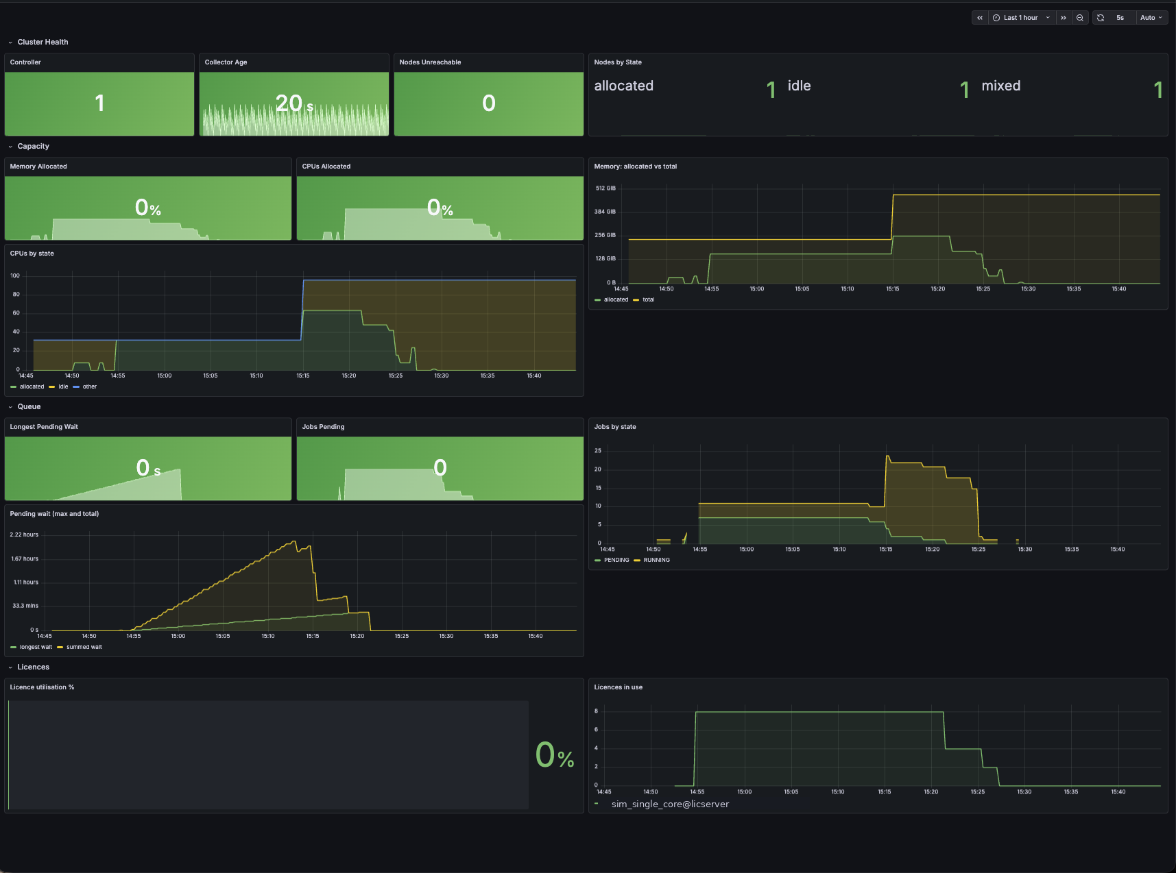1176x873 pixels.
Task: Click the Memory Allocated panel title
Action: [38, 167]
